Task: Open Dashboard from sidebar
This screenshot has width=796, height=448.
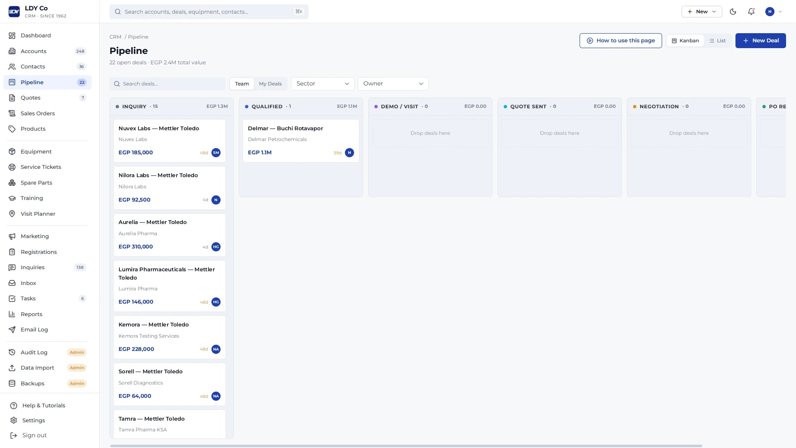Action: (47, 36)
